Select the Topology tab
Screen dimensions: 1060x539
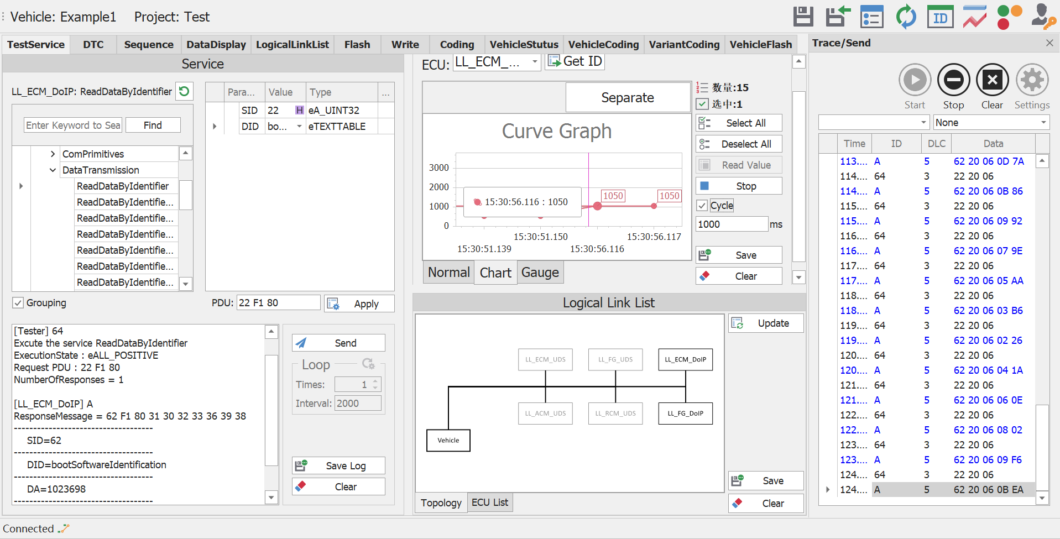click(441, 503)
